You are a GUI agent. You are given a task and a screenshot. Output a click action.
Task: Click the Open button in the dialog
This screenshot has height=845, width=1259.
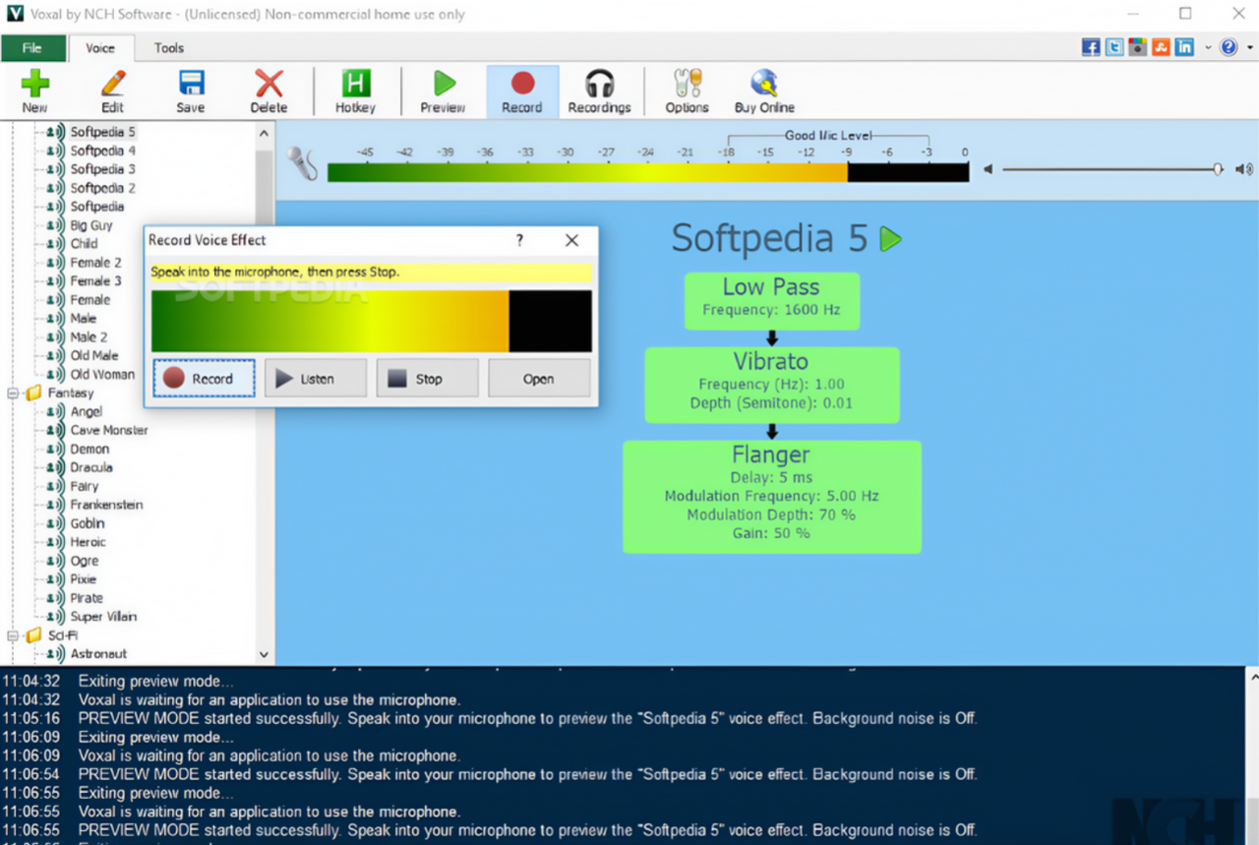[x=539, y=379]
